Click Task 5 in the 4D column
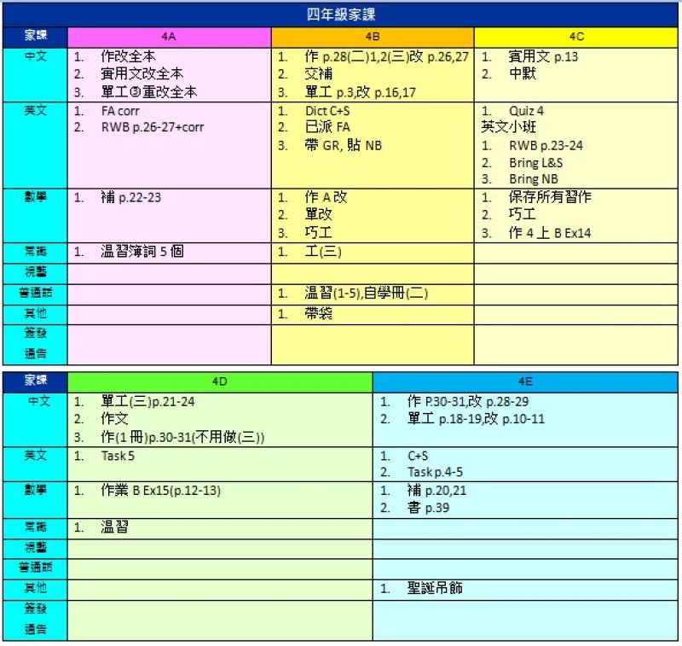The image size is (682, 646). [x=118, y=456]
